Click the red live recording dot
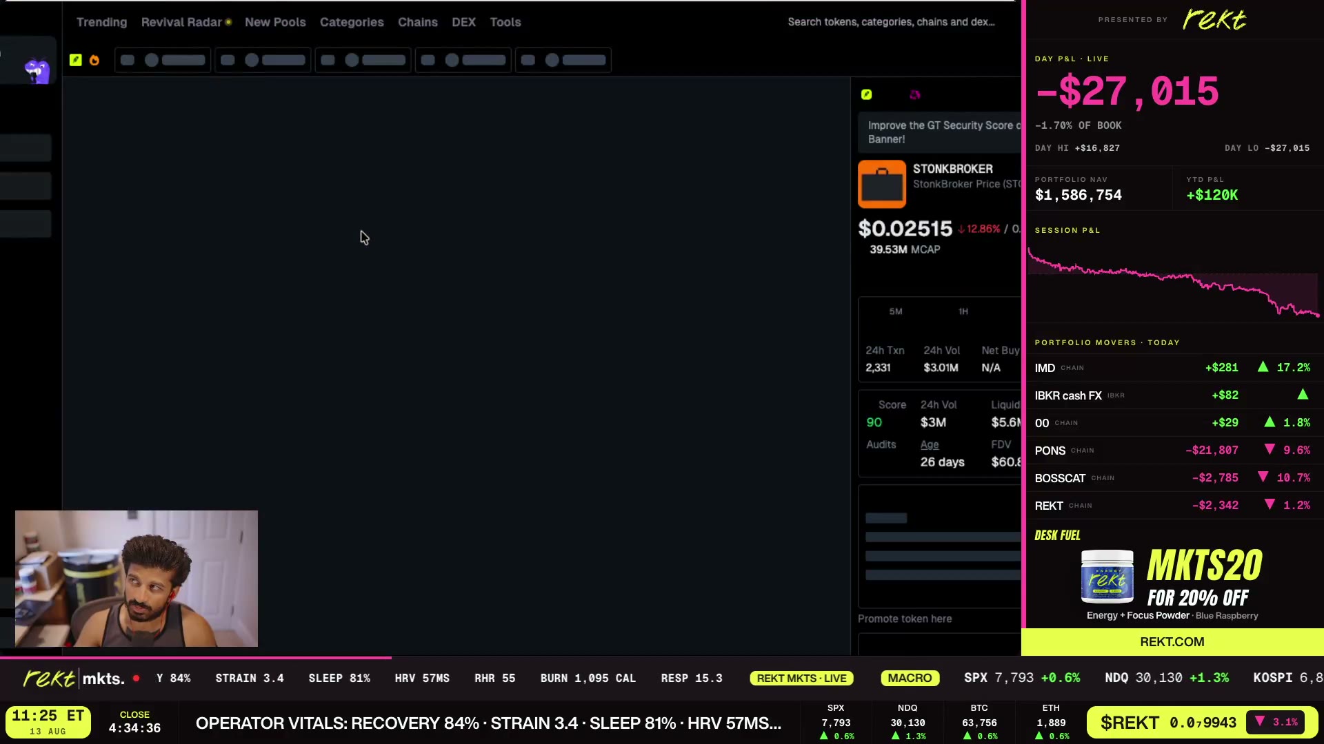 pyautogui.click(x=137, y=679)
